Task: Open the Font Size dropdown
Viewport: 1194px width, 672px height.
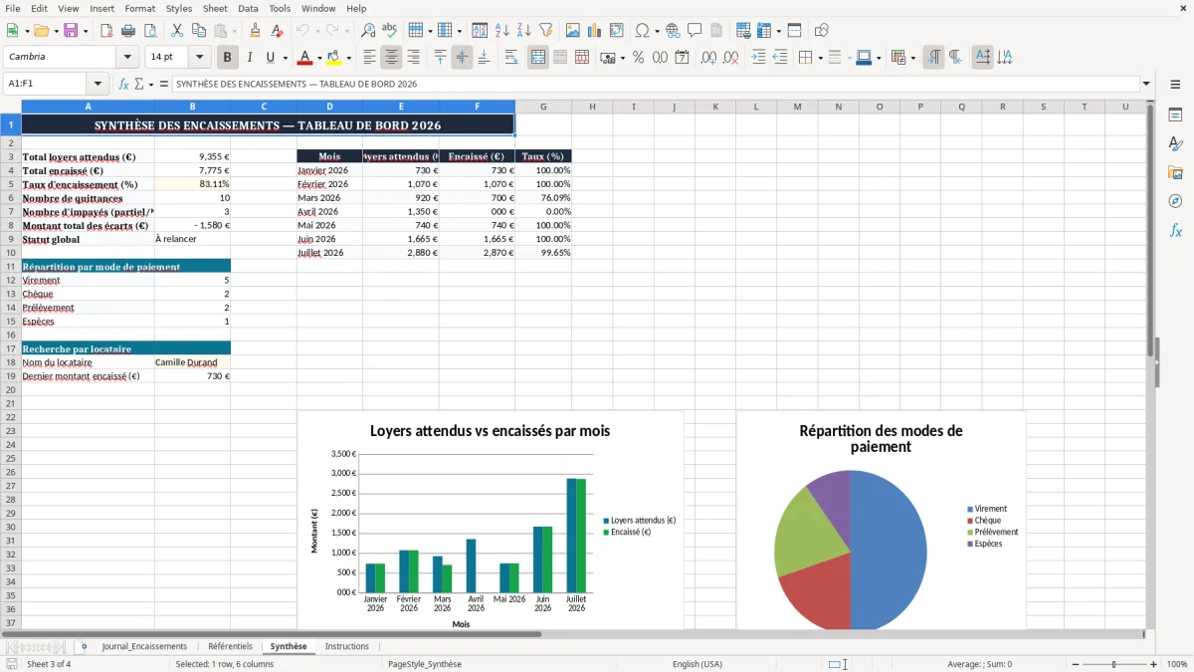Action: pos(199,58)
